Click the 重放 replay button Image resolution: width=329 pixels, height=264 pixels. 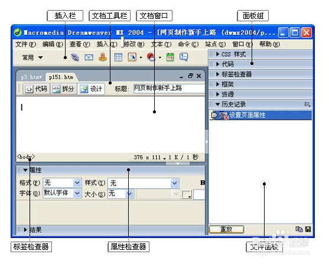tap(227, 229)
